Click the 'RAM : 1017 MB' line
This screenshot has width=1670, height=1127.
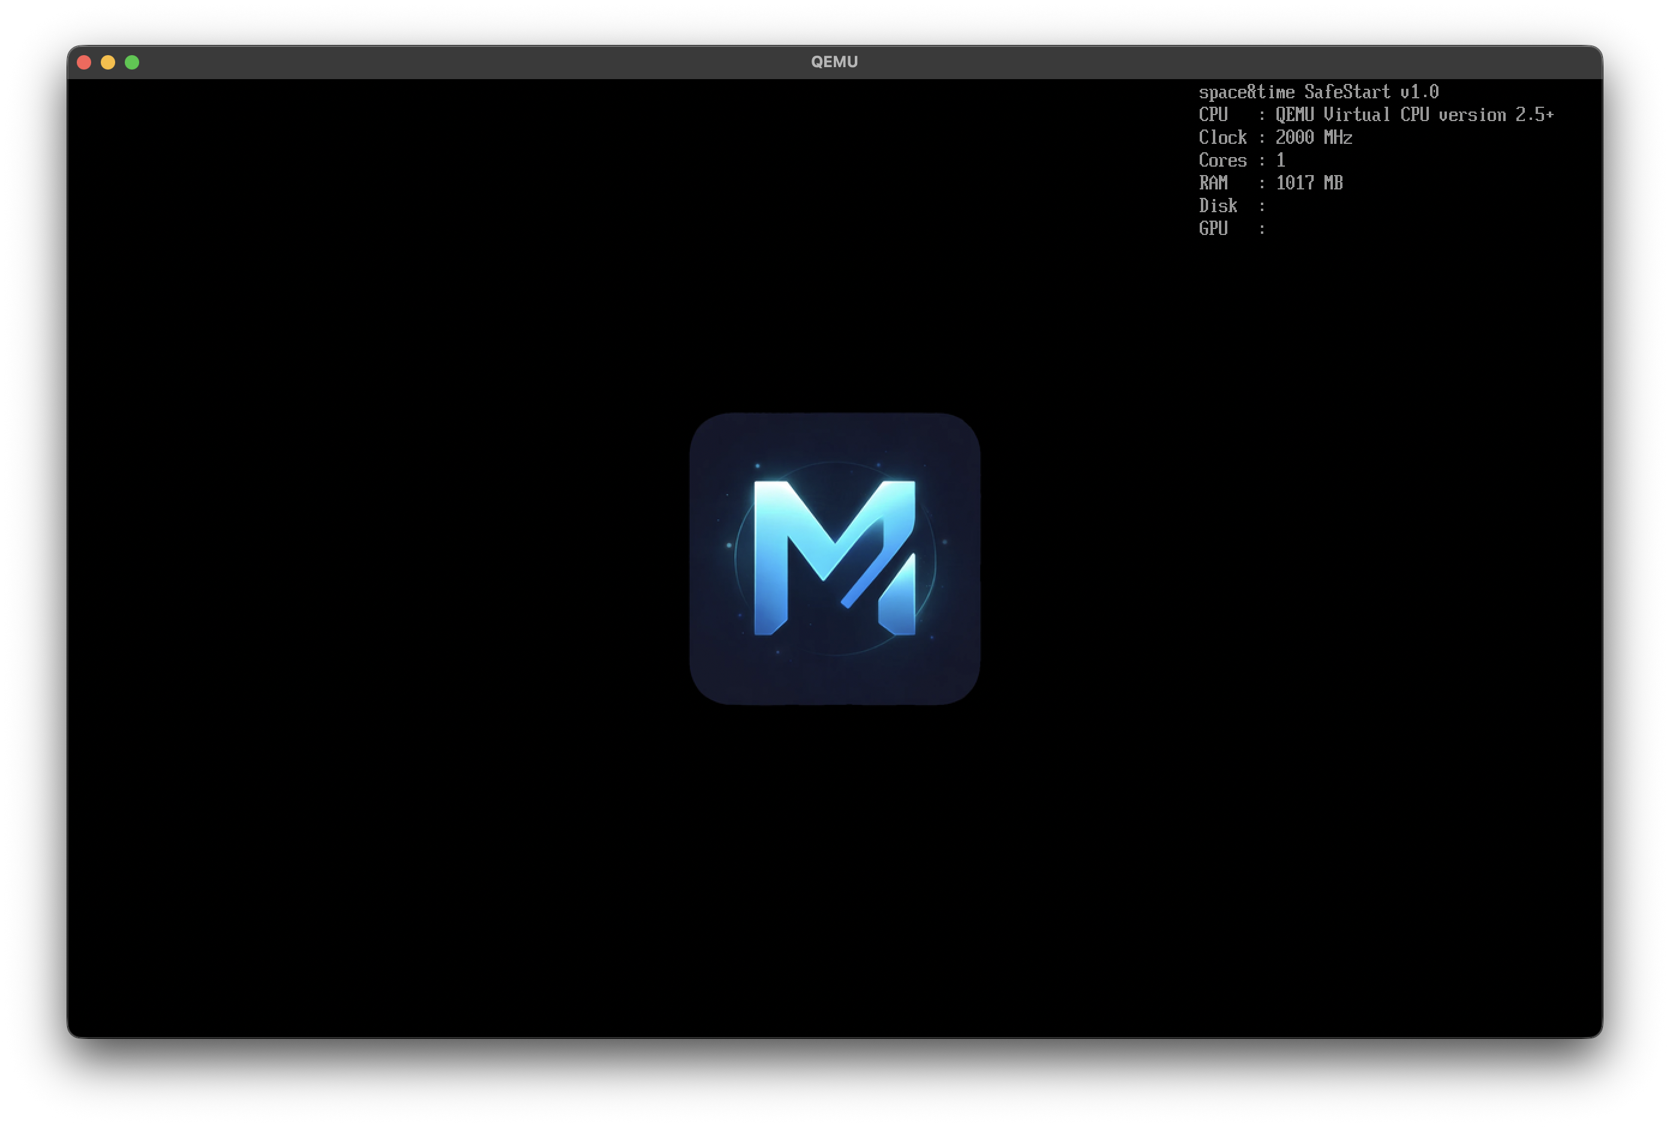coord(1270,183)
